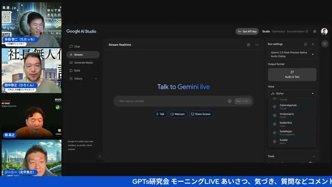Screen dimensions: 332x187
Task: Choose the Sadachbia voice
Action: point(292,124)
